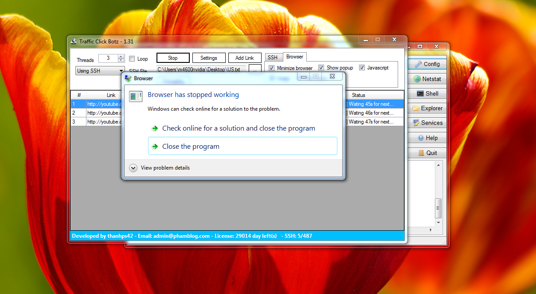The height and width of the screenshot is (294, 536).
Task: Close the Browser crash dialog window
Action: [332, 77]
